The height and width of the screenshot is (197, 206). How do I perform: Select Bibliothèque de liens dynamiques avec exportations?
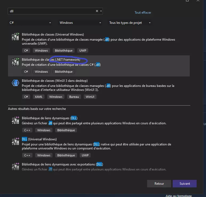(62, 164)
